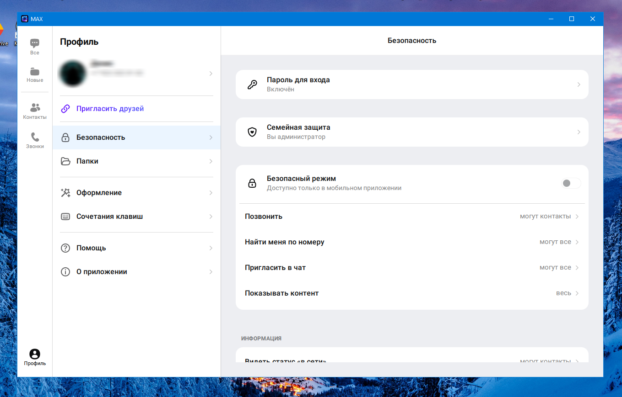Expand the 'Позвонить' privacy option
The height and width of the screenshot is (397, 622).
pos(412,217)
